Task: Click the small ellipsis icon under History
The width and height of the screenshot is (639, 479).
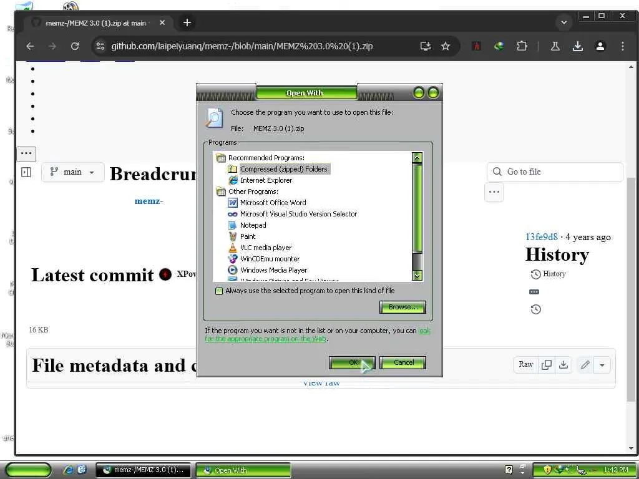Action: click(534, 292)
